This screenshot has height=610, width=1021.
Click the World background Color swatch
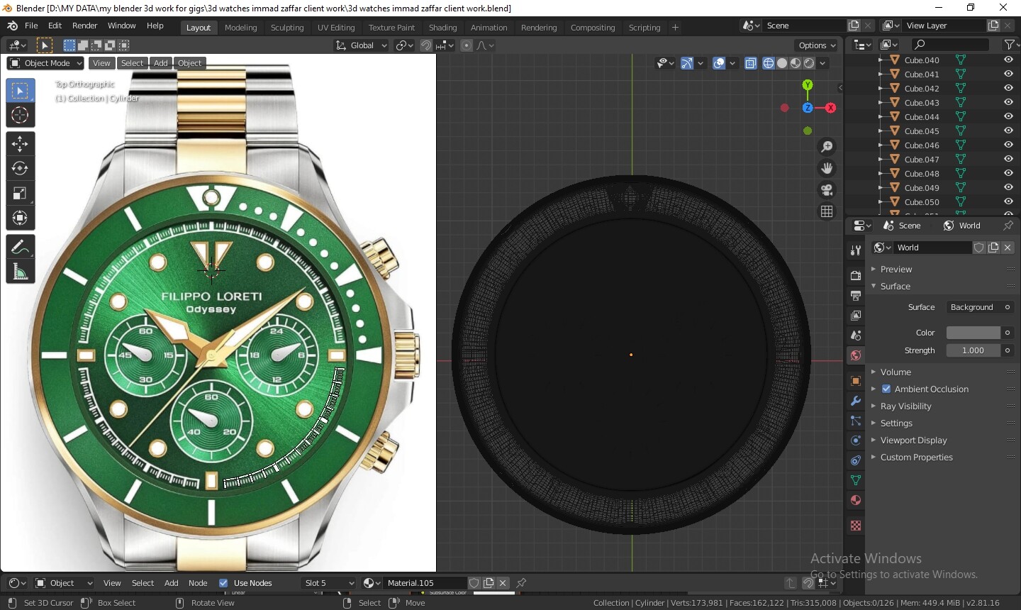[973, 333]
